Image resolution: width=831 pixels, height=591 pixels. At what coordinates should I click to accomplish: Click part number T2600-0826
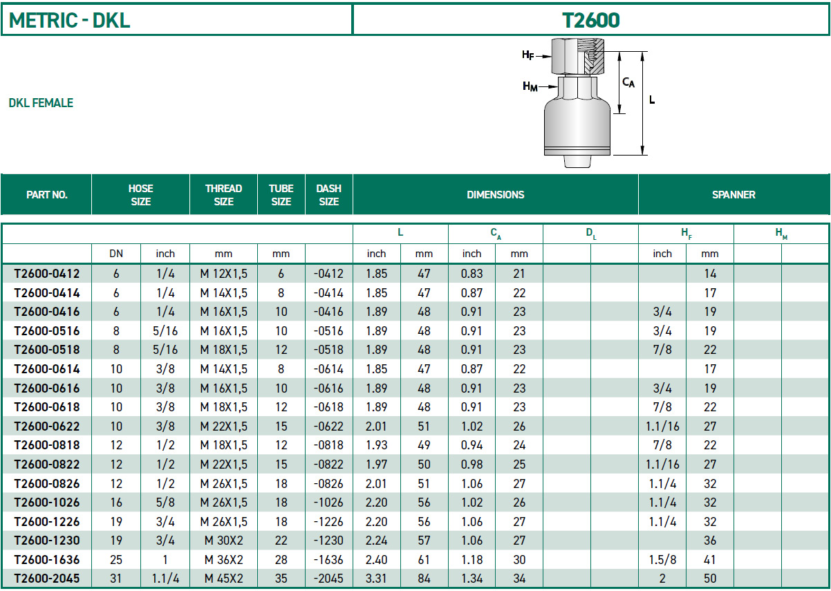tap(46, 484)
